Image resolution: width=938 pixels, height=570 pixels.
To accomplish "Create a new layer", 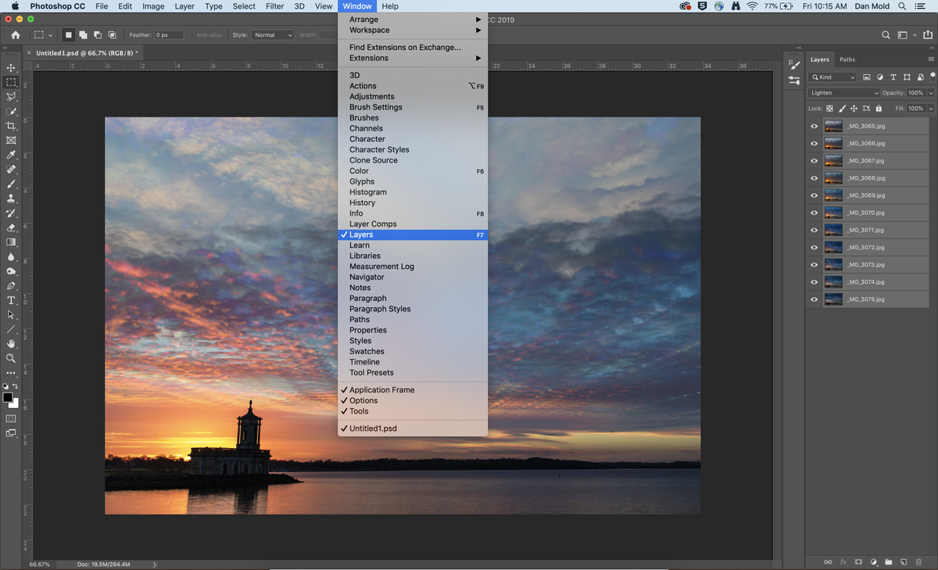I will click(904, 561).
